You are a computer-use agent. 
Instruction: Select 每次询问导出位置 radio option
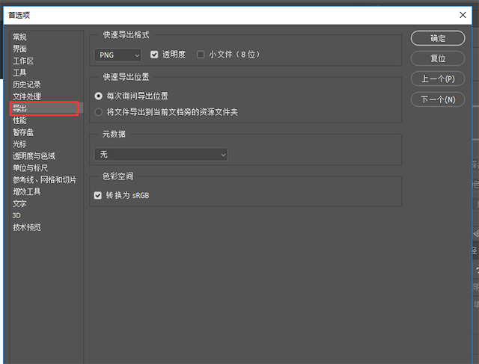(x=99, y=96)
